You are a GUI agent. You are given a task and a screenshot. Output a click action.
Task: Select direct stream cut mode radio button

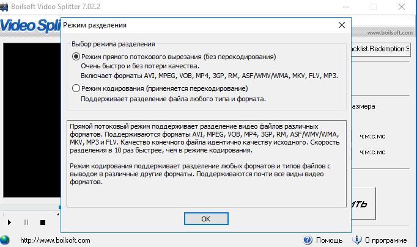coord(76,57)
